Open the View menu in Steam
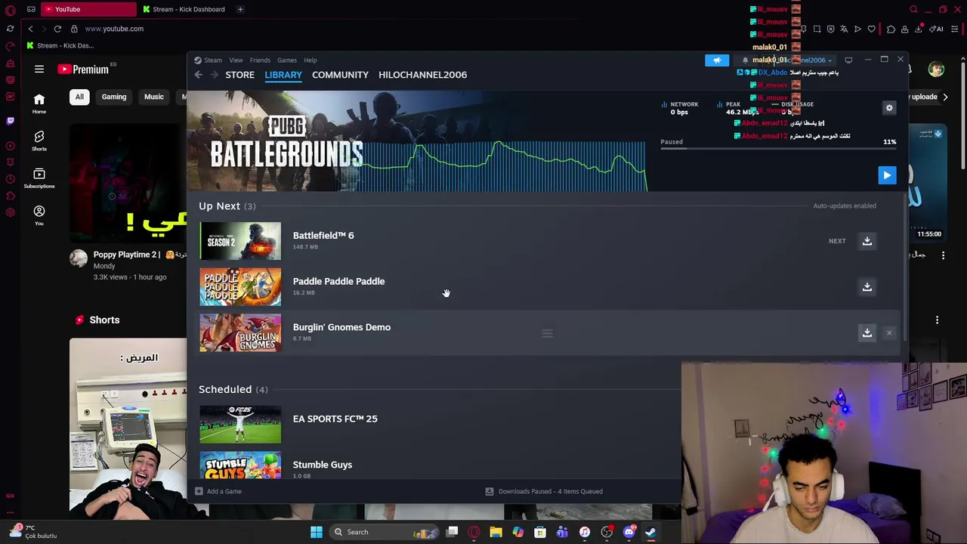Image resolution: width=967 pixels, height=544 pixels. [236, 60]
